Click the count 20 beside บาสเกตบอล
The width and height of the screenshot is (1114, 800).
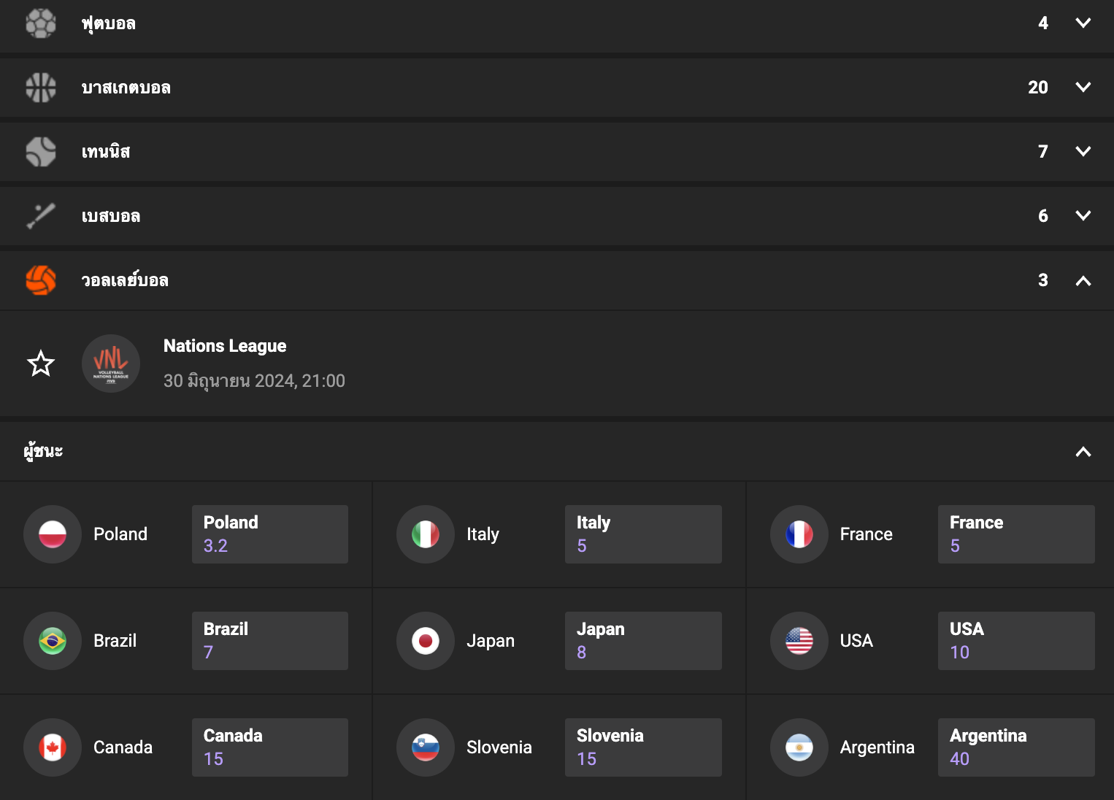(x=1038, y=88)
